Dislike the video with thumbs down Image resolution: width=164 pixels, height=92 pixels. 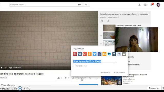coord(66,78)
